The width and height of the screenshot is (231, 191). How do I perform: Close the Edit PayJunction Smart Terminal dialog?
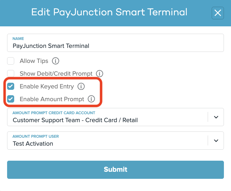[218, 13]
